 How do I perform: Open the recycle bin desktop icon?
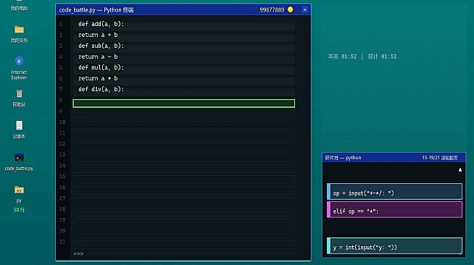[x=19, y=98]
